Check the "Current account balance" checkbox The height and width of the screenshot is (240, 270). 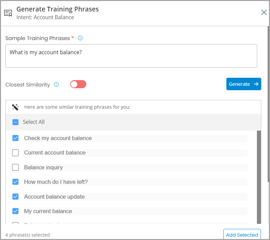(15, 153)
